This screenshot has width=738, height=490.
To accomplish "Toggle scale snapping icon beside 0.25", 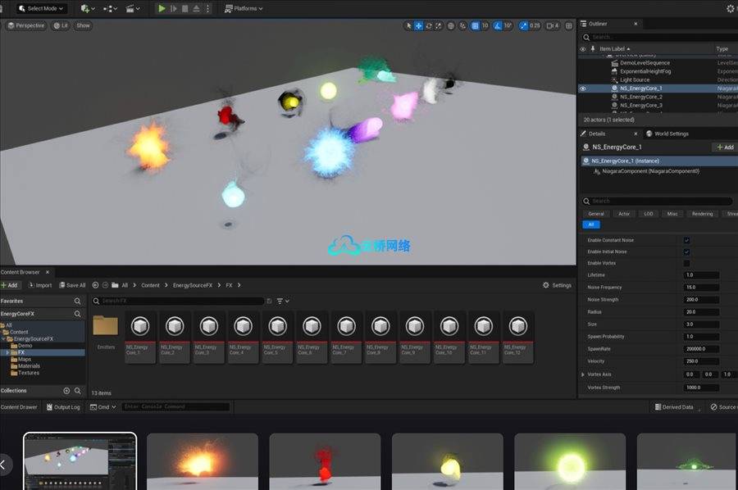I will (x=523, y=26).
